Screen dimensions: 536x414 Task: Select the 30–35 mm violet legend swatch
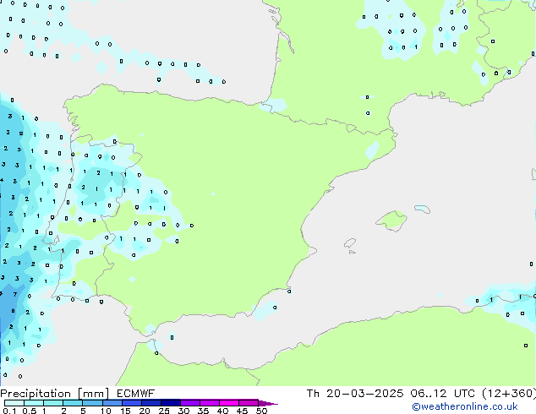click(x=189, y=403)
